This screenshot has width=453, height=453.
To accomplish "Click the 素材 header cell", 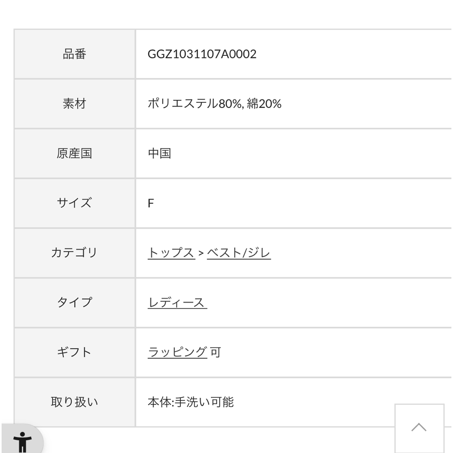I will coord(75,104).
